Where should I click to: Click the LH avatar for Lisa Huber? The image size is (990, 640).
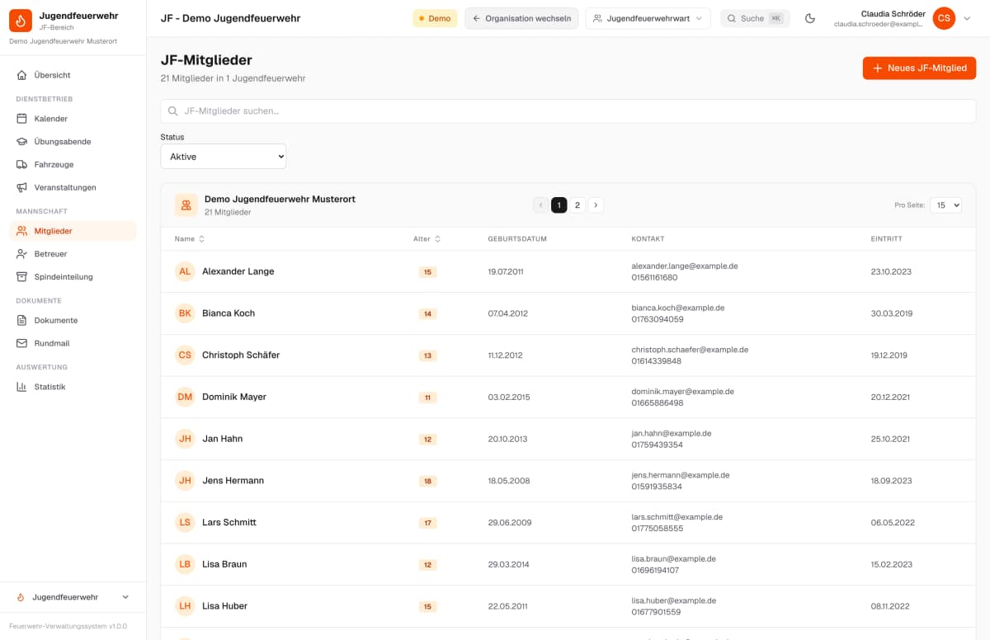click(185, 606)
